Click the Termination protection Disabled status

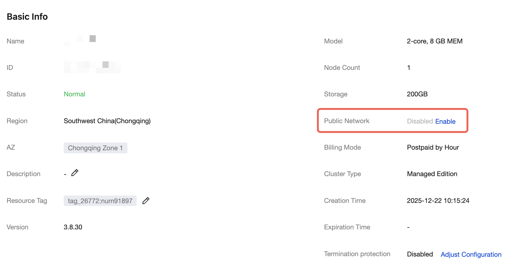[x=420, y=254]
